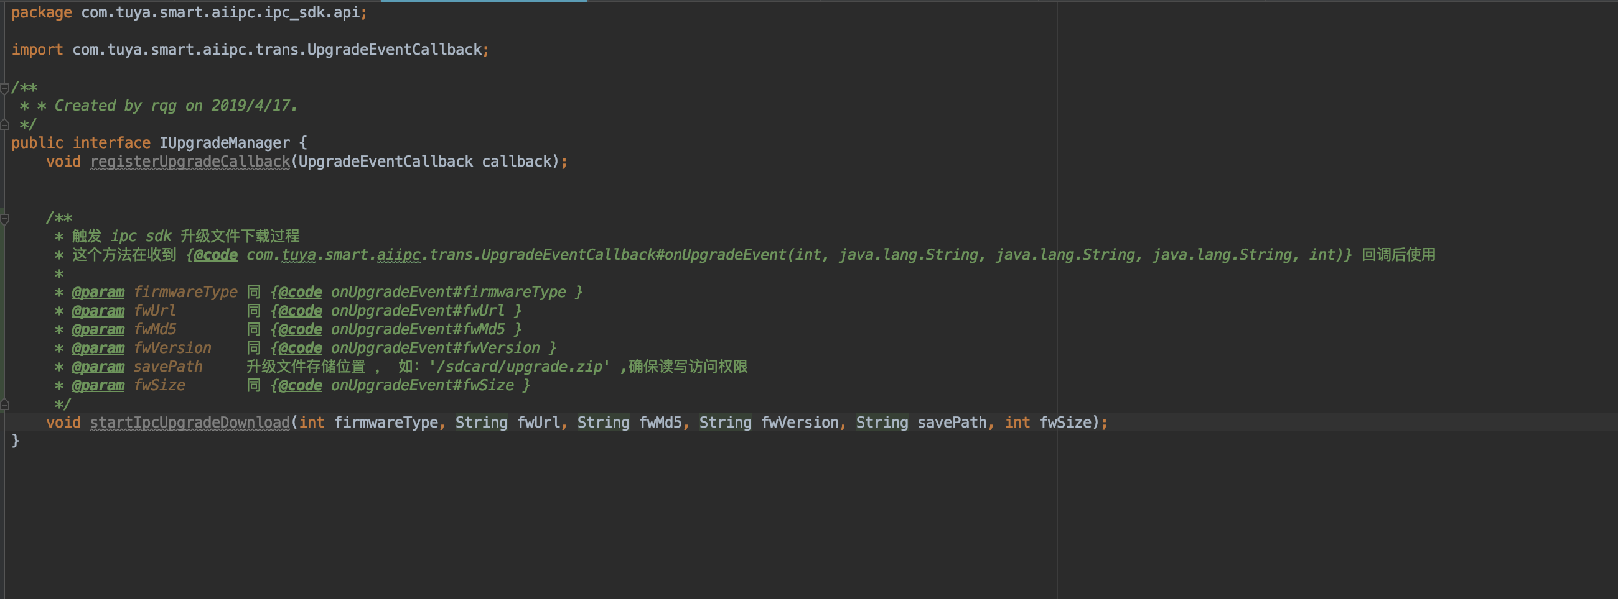Collapse the 'Created by rqg' Javadoc comment
The image size is (1618, 599).
(4, 88)
